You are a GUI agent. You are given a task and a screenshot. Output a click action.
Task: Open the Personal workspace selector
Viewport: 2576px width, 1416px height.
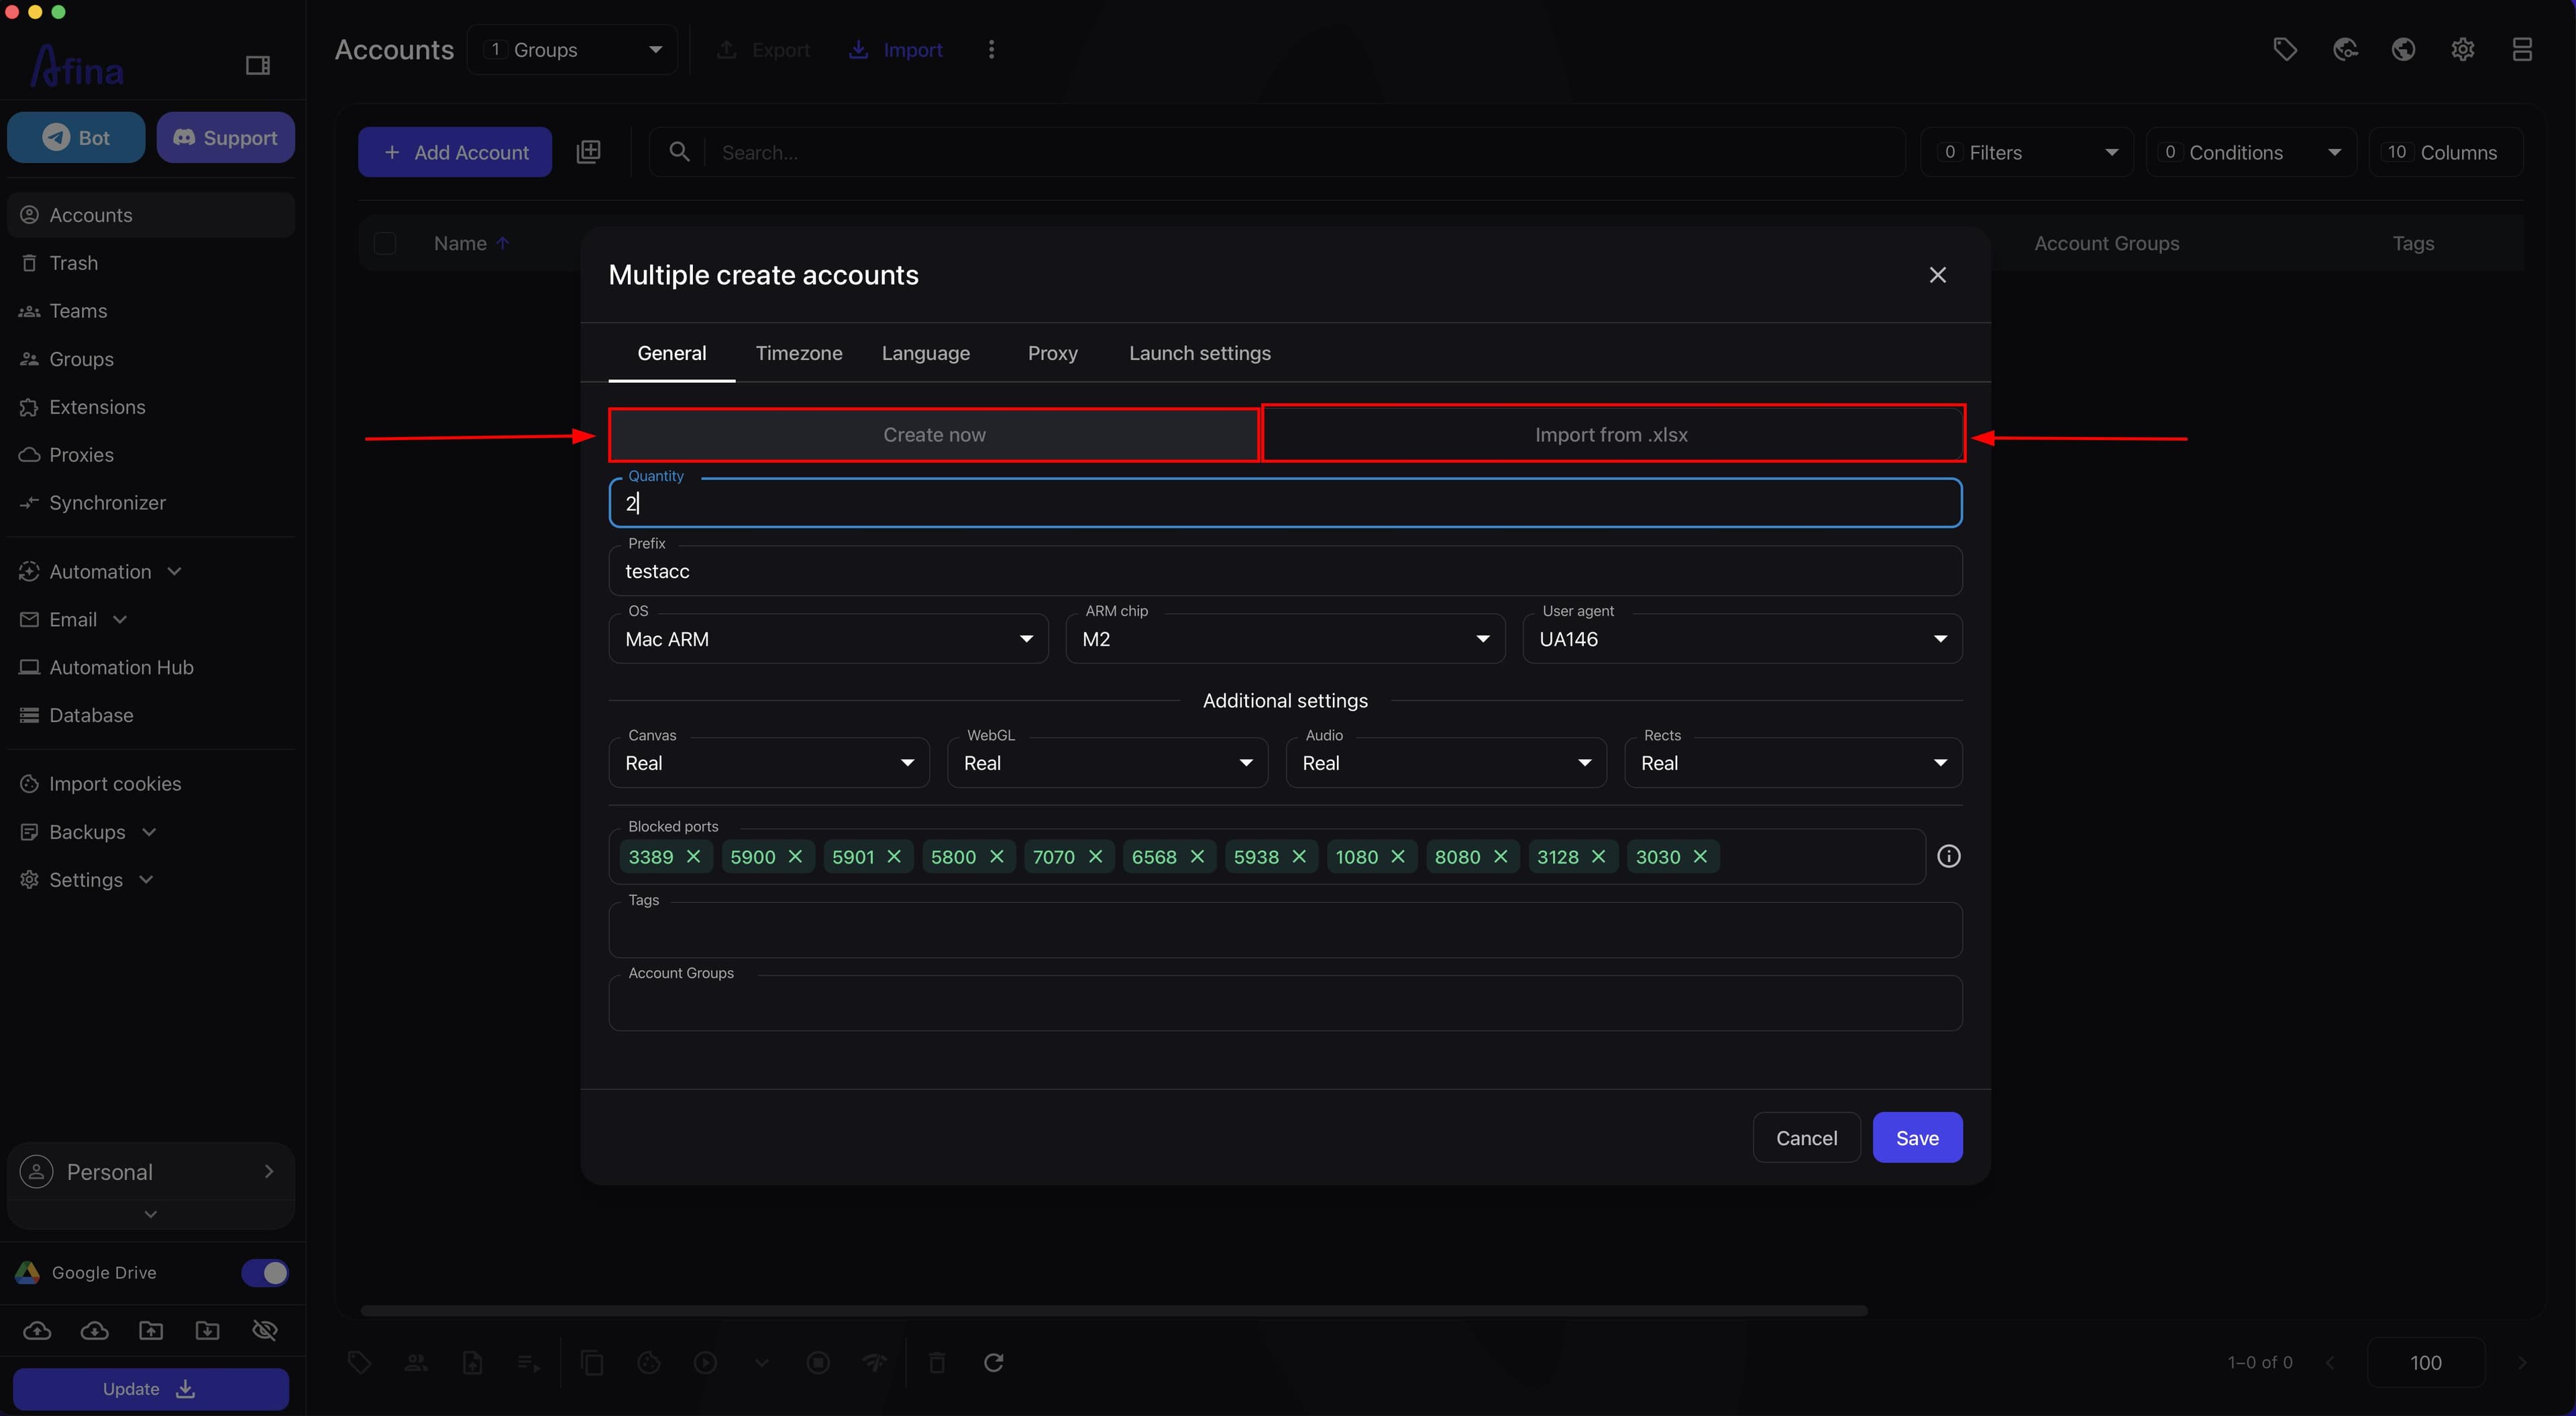coord(151,1172)
